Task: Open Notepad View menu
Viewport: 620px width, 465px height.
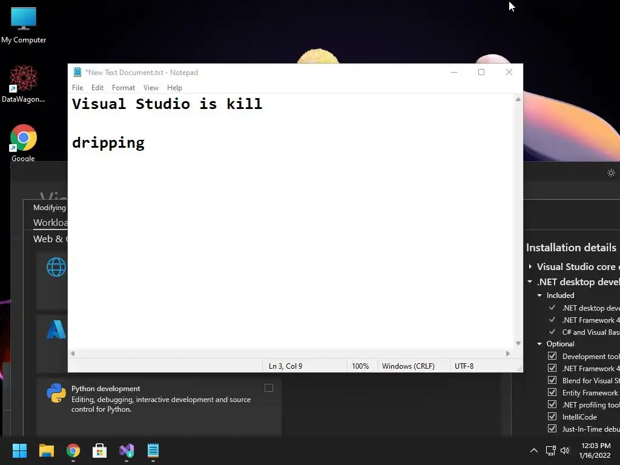Action: 151,87
